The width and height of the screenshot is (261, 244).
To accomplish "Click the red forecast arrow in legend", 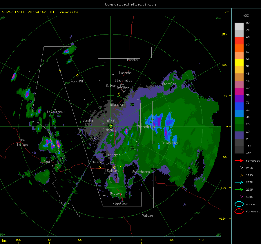I will click(239, 160).
